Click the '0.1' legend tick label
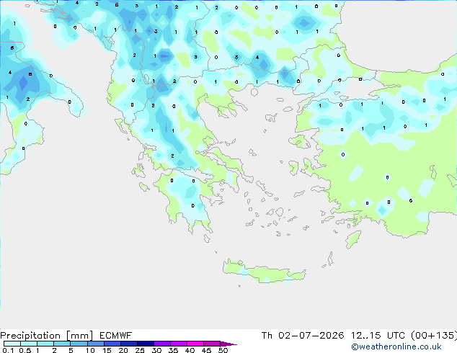Image resolution: width=457 pixels, height=353 pixels. coord(8,350)
